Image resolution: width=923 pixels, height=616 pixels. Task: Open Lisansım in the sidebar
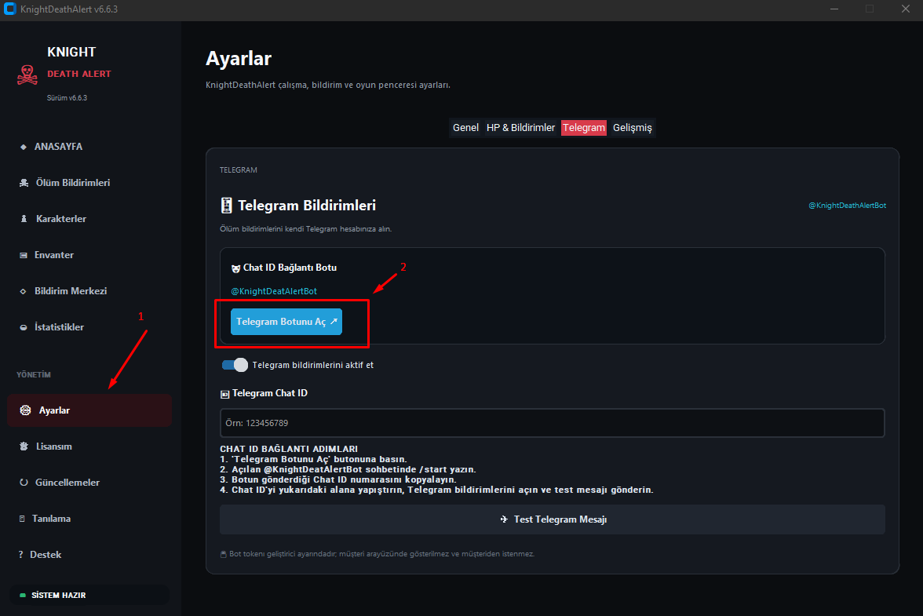pos(53,447)
